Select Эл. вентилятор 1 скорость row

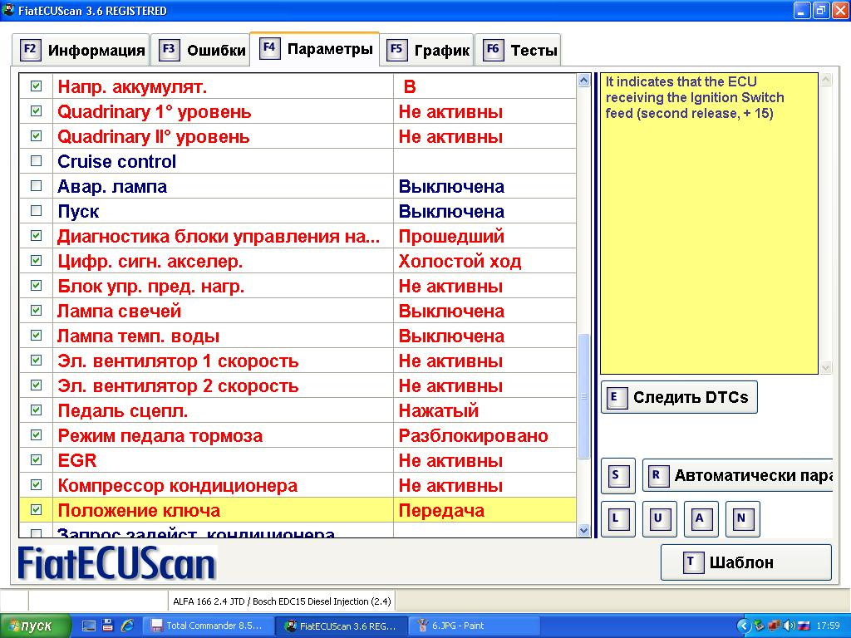(x=298, y=361)
